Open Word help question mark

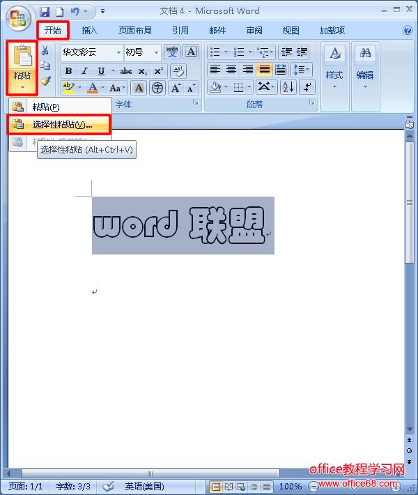pos(408,30)
